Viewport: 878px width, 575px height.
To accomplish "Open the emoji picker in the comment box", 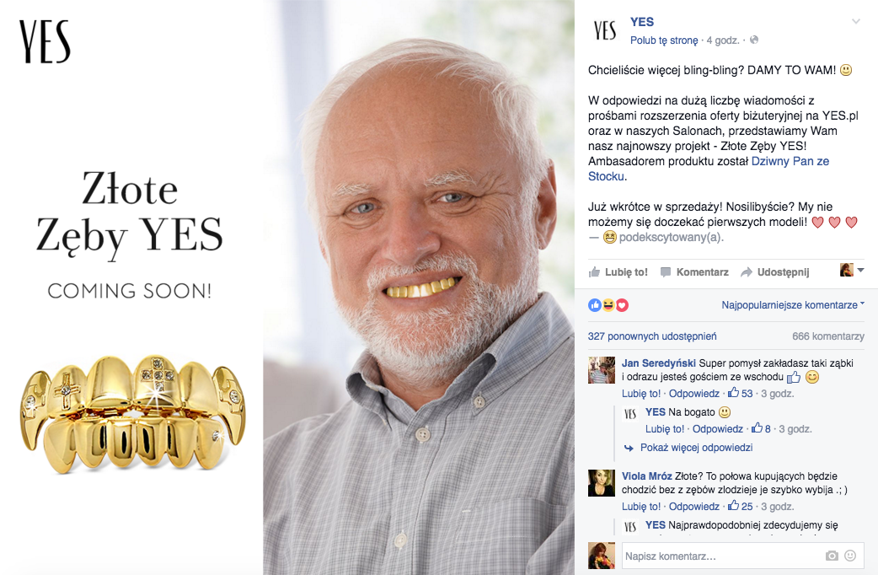I will [x=850, y=556].
